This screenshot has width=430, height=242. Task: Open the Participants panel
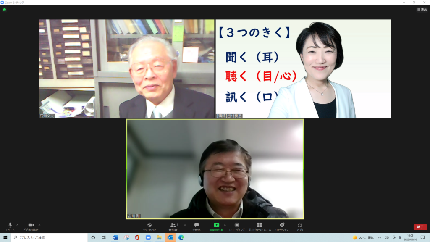click(173, 226)
